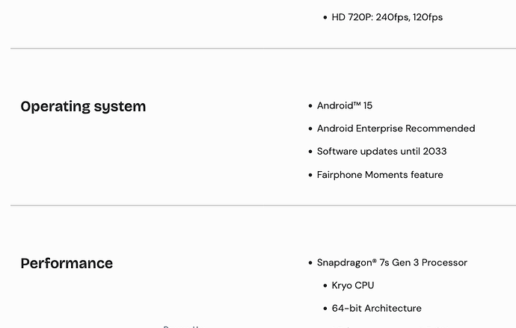The width and height of the screenshot is (516, 328).
Task: Click the Fairphone Moments feature entry
Action: pos(380,175)
